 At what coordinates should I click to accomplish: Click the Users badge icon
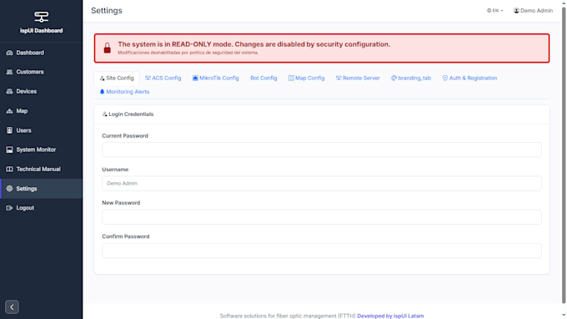[9, 130]
